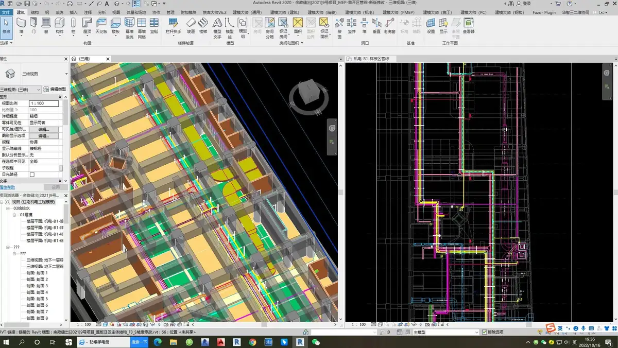Open Chrome from the taskbar
Image resolution: width=618 pixels, height=348 pixels.
pos(252,342)
